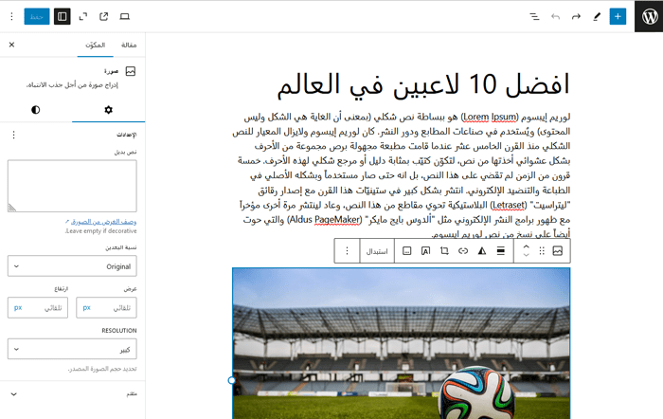The height and width of the screenshot is (419, 663).
Task: Switch to the المكوّن tab
Action: coord(95,45)
